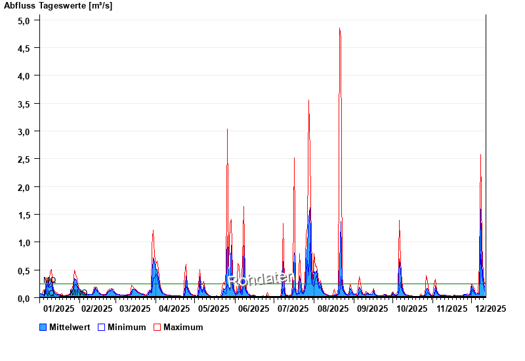Click the 0,5 y-axis value
525x361 pixels.
click(24, 270)
